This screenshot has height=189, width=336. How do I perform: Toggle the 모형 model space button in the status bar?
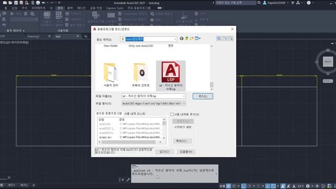click(x=222, y=186)
